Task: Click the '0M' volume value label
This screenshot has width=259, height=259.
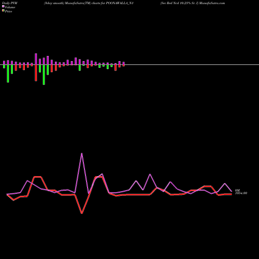Action: [x=237, y=190]
